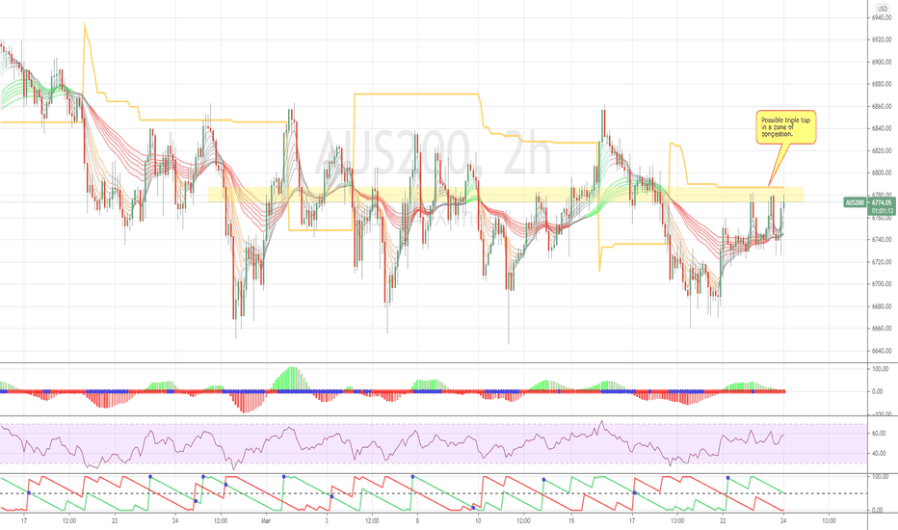The width and height of the screenshot is (898, 530).
Task: Click the 'Mar' label on the time axis
Action: (x=265, y=521)
